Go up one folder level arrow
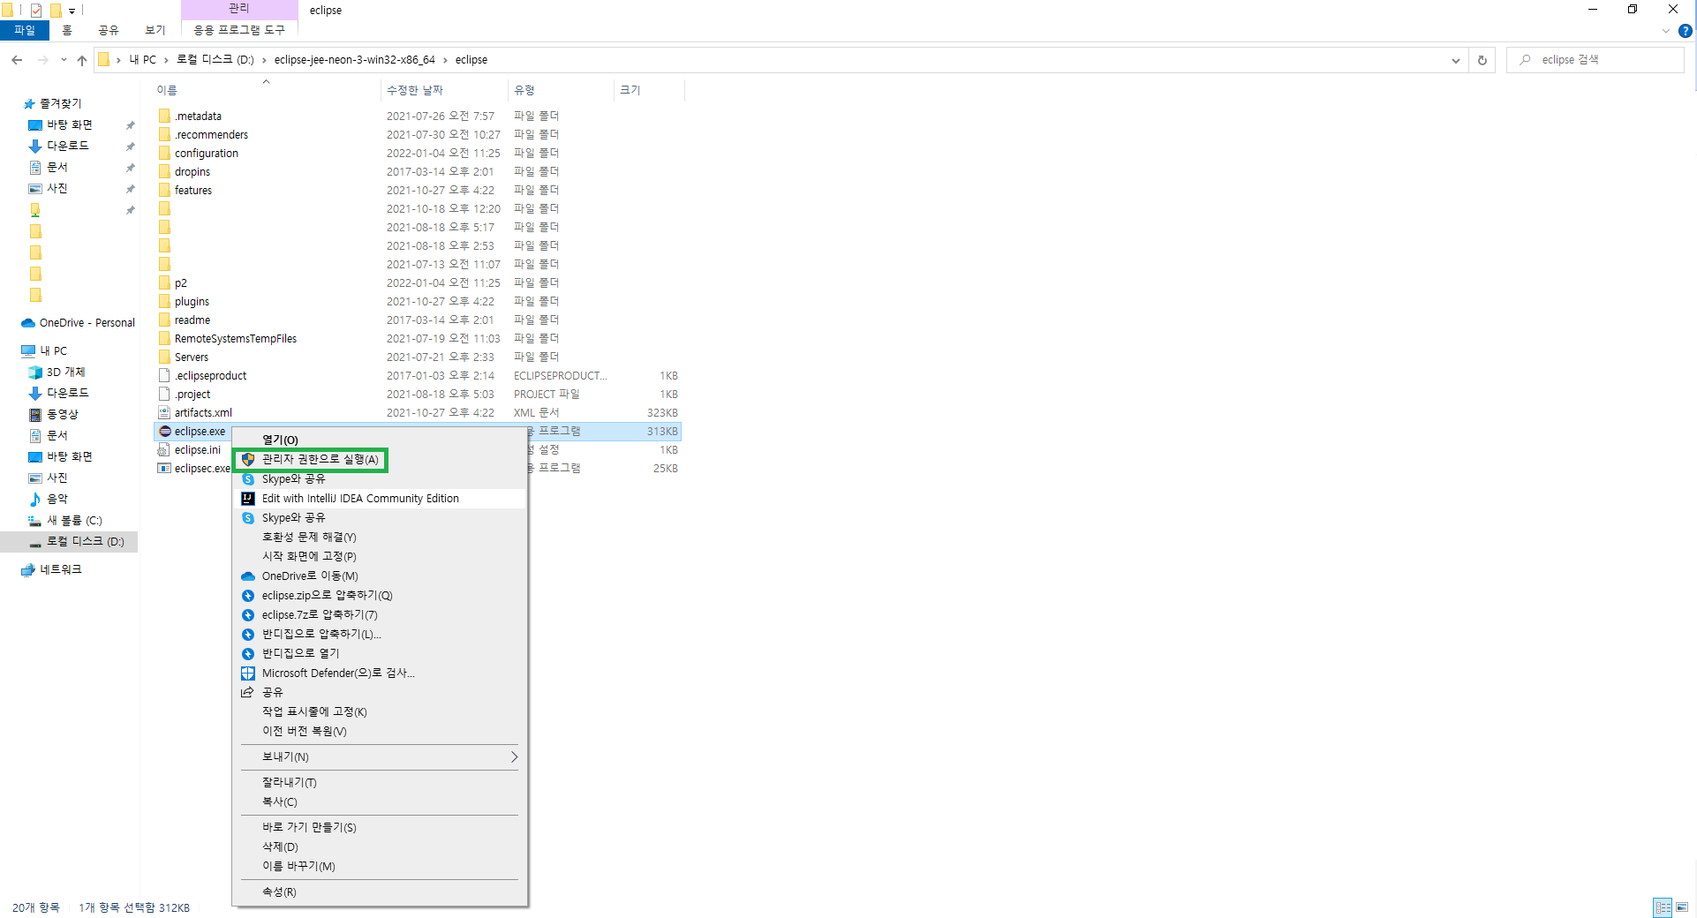 (x=82, y=60)
